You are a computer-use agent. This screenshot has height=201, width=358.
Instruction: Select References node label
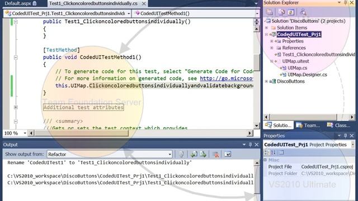point(294,48)
